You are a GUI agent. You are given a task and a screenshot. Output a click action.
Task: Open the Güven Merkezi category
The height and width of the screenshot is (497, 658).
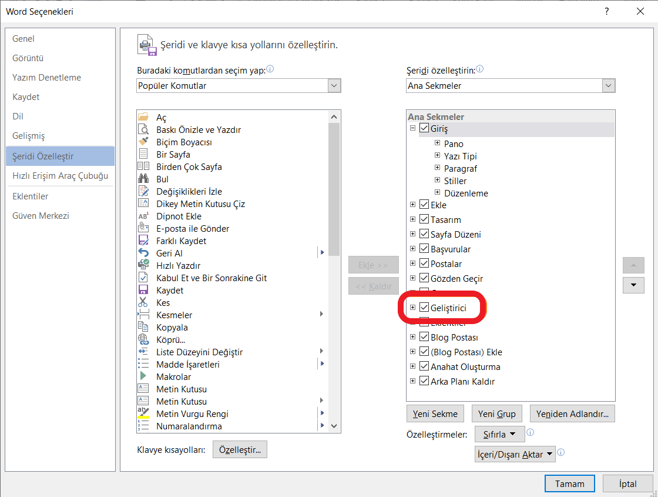(60, 215)
